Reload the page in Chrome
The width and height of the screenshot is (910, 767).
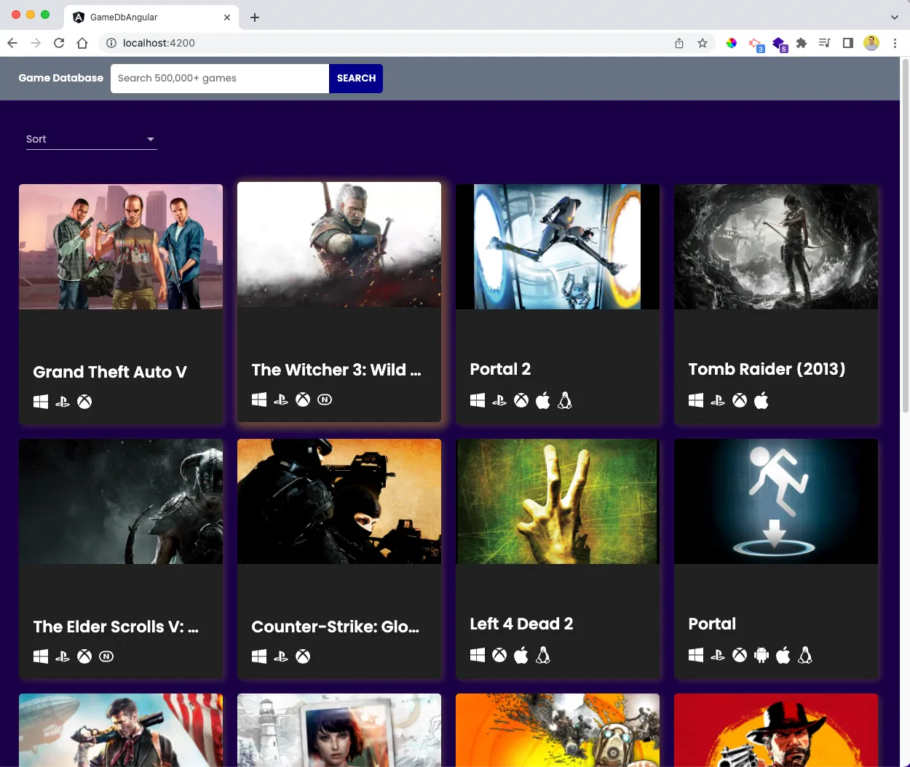(x=59, y=43)
